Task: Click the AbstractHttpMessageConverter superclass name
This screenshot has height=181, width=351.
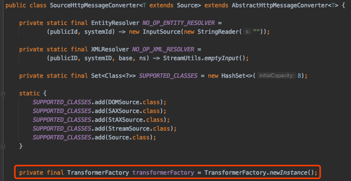Action: tap(279, 5)
